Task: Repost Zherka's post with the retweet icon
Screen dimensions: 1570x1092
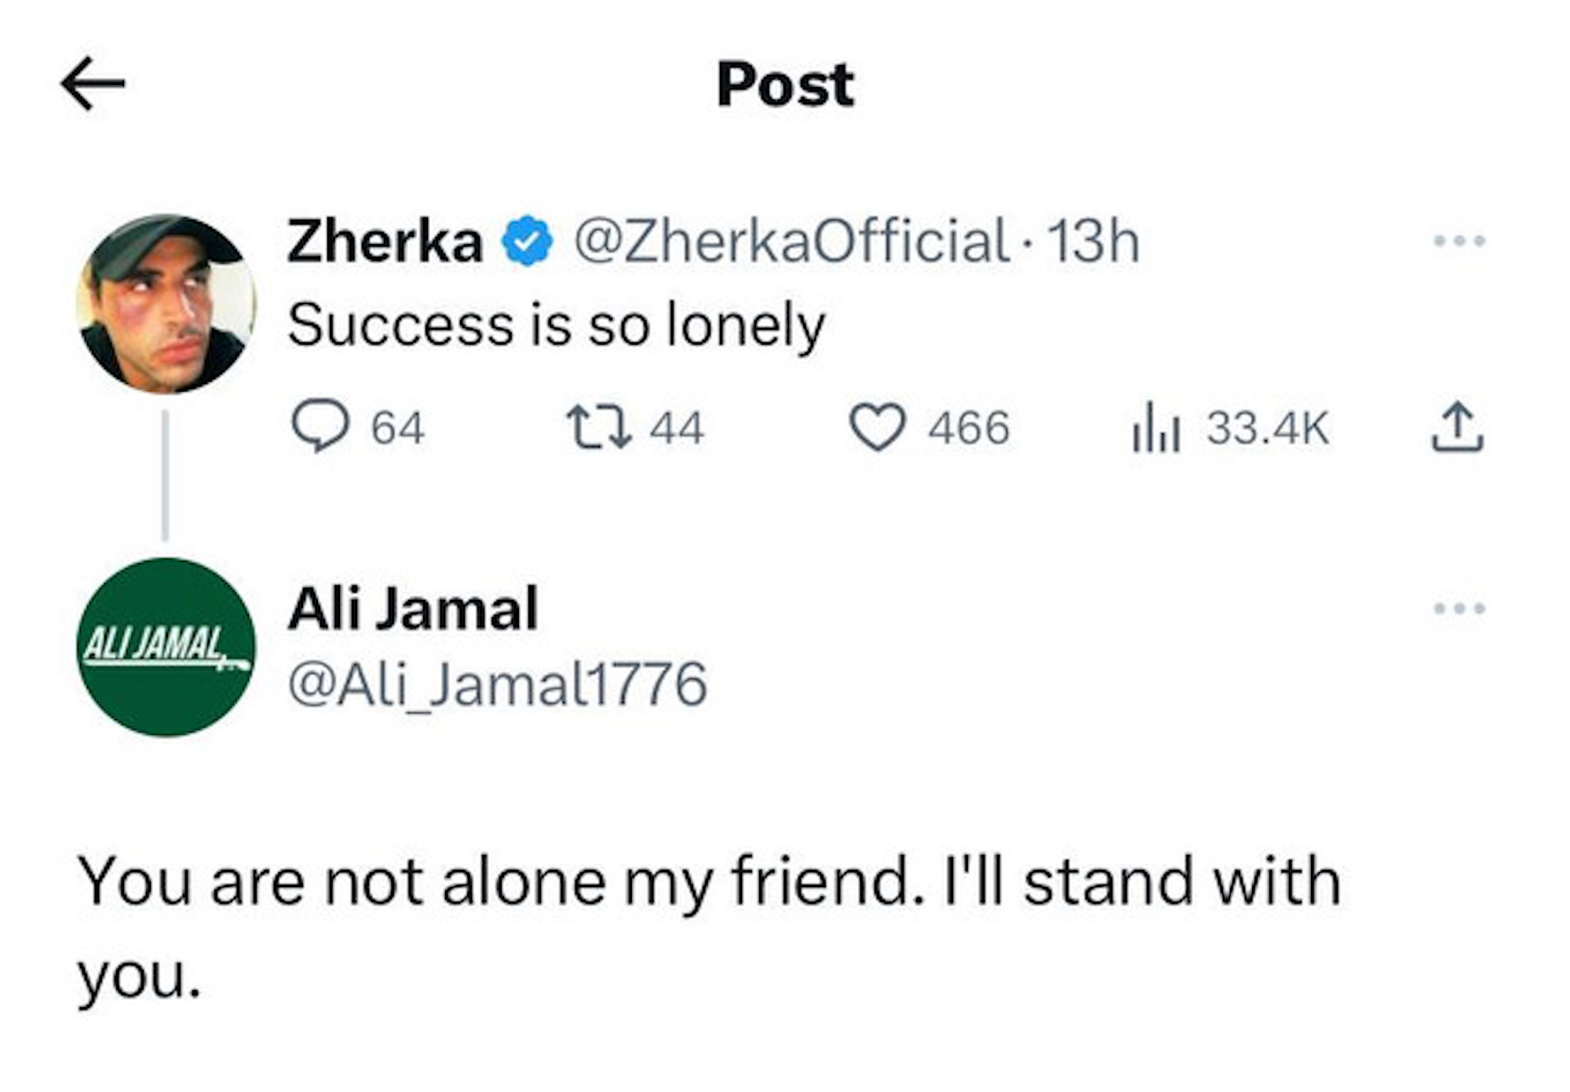Action: coord(599,426)
